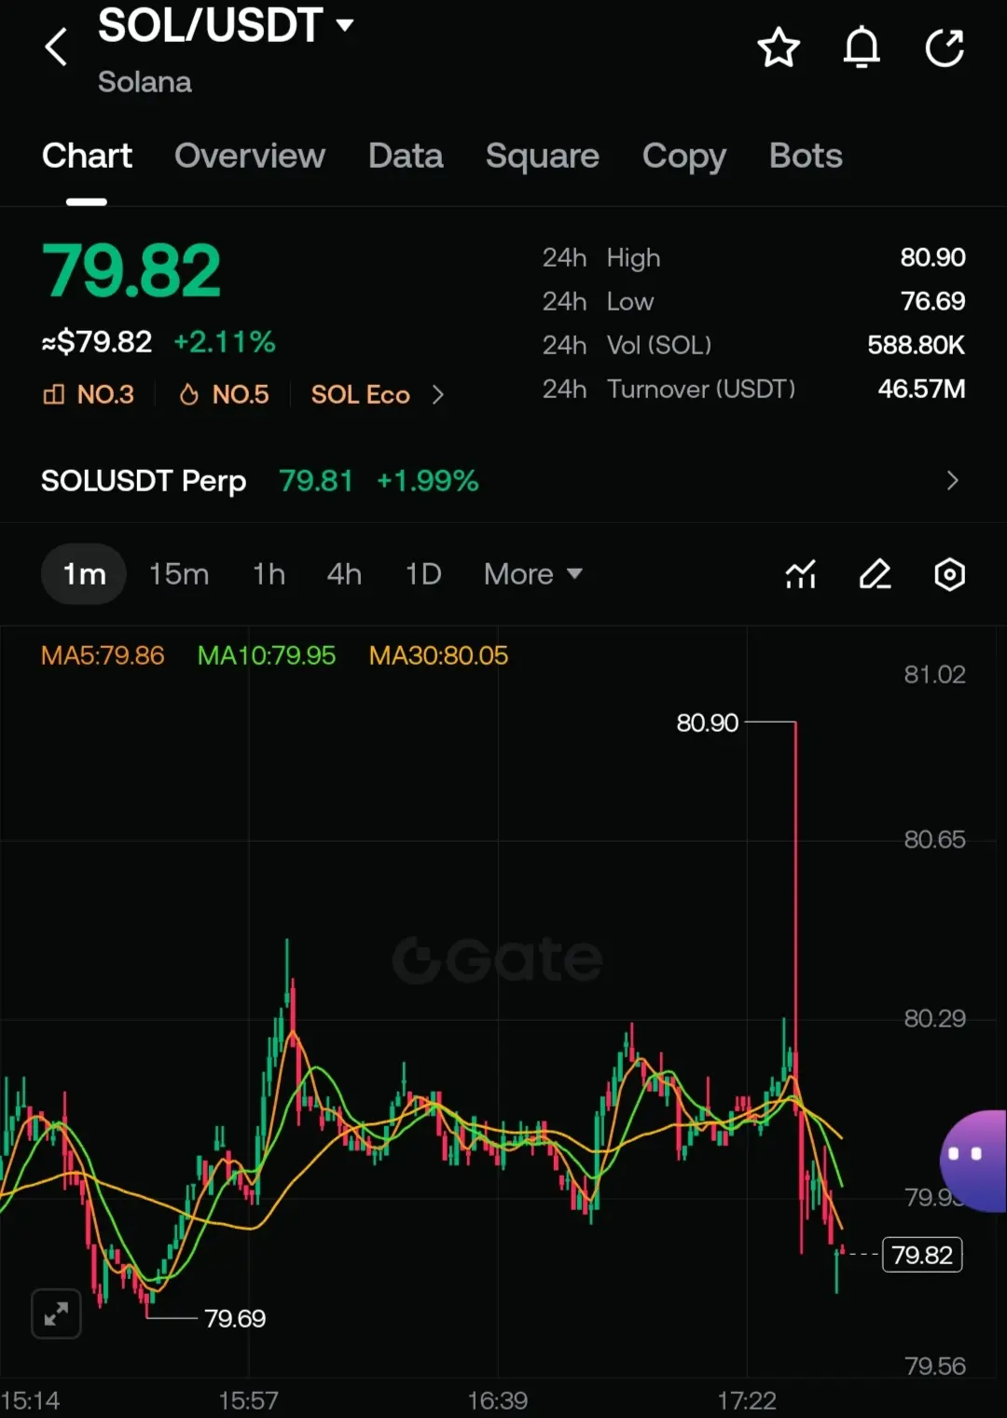
Task: Tap the share icon at top right
Action: (945, 48)
